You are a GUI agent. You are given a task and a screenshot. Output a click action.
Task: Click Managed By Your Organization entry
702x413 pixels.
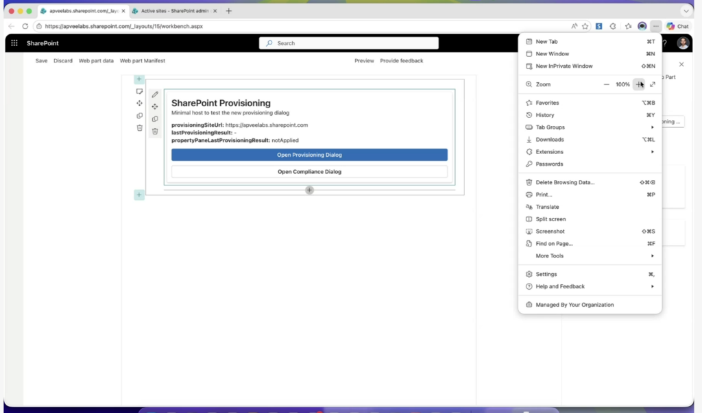point(590,305)
